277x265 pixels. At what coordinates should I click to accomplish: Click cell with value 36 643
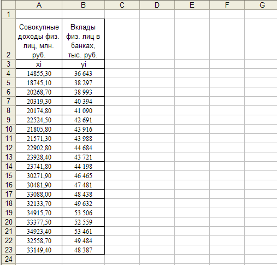point(83,73)
